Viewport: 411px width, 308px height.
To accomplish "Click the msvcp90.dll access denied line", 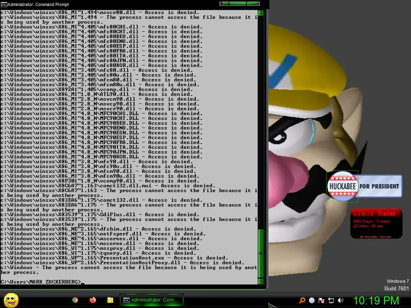I will (100, 104).
